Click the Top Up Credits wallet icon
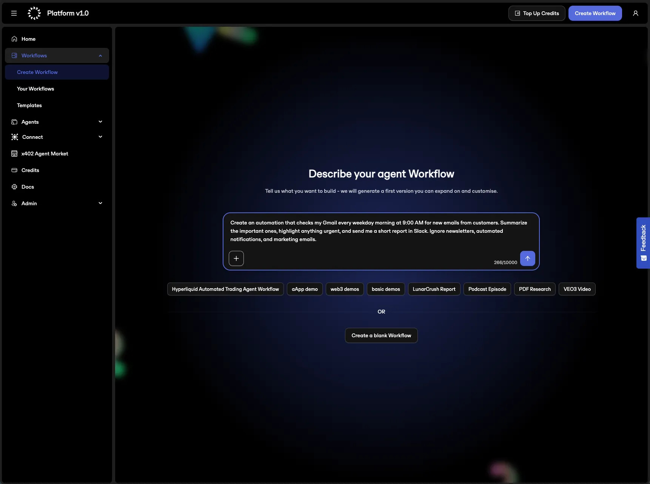This screenshot has width=650, height=484. 518,13
